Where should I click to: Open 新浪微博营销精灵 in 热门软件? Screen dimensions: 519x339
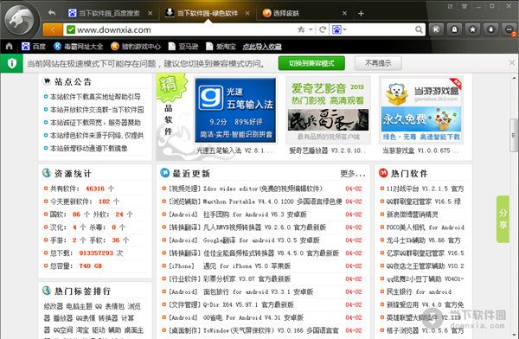pos(412,214)
